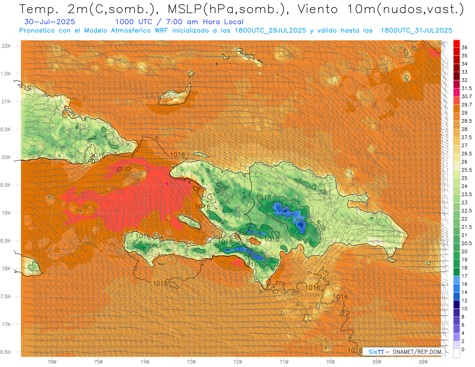Click the '1.5N' latitude label
This screenshot has height=367, width=475.
[x=6, y=74]
